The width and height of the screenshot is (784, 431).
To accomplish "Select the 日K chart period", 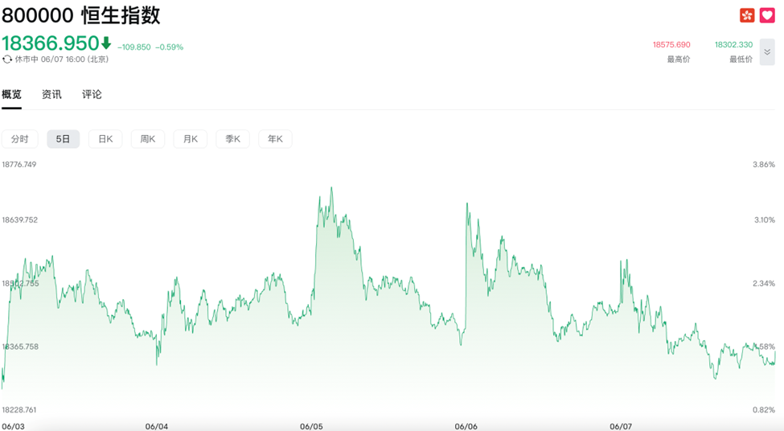I will [105, 139].
